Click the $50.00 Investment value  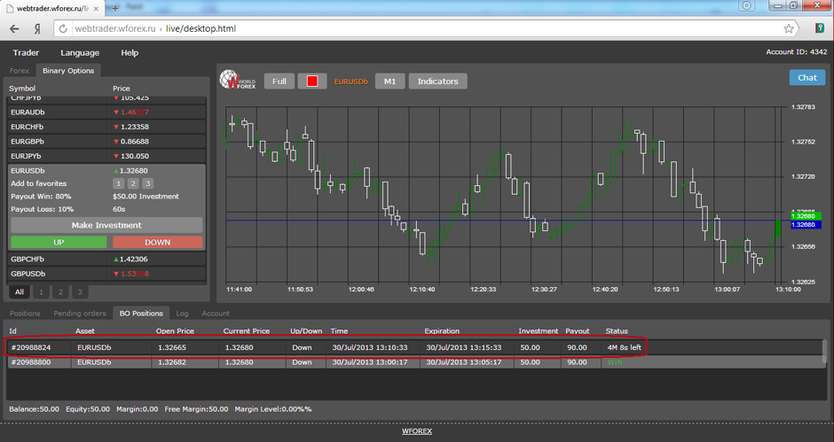point(146,197)
